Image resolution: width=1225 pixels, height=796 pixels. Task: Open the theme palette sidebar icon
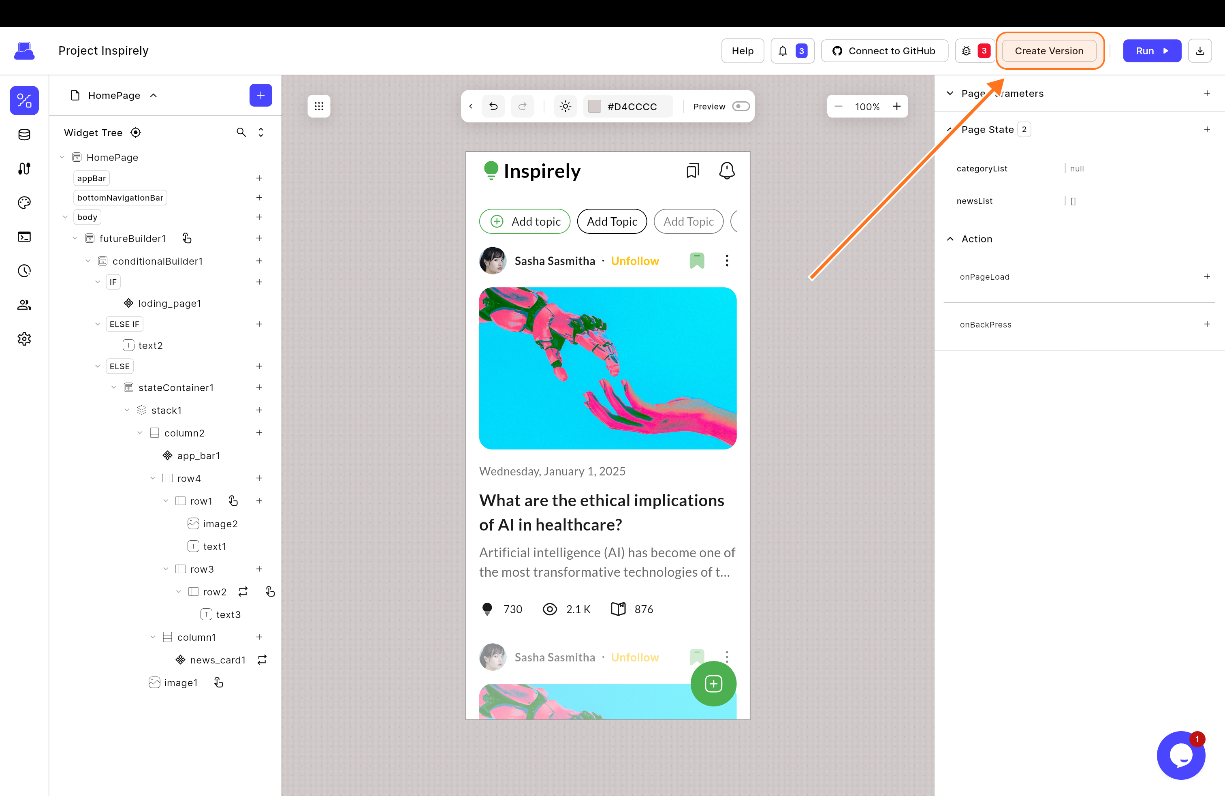click(x=24, y=202)
